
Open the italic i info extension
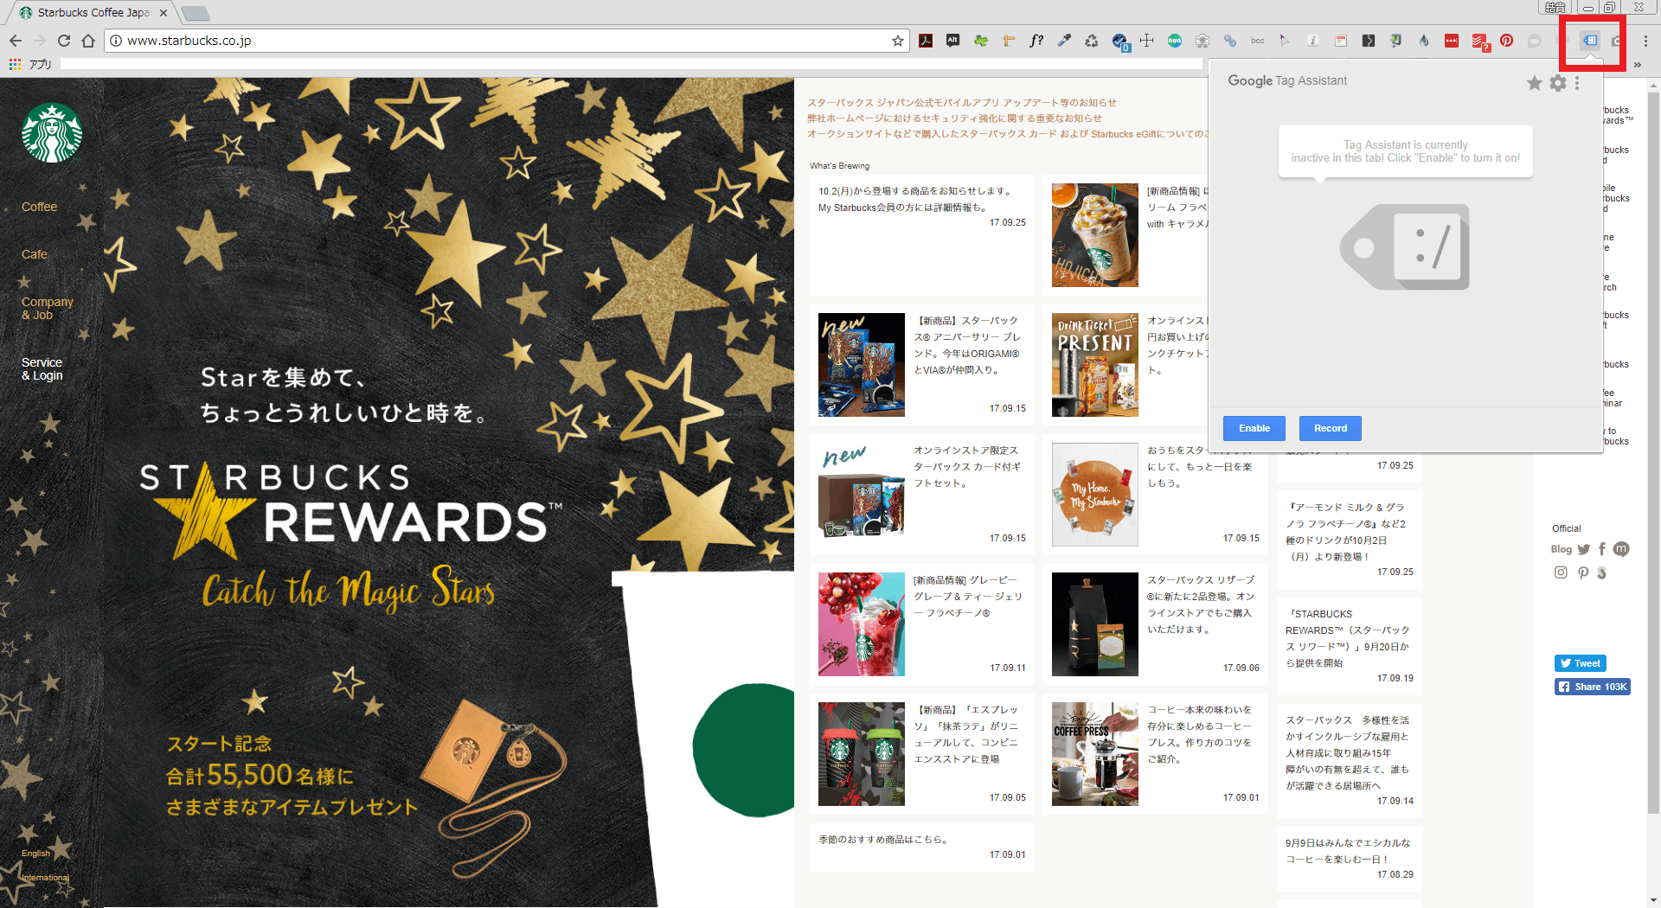pos(1312,41)
